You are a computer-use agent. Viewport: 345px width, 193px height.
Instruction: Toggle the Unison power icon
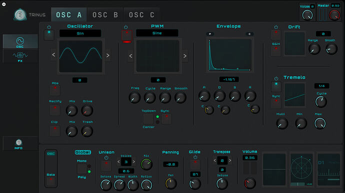106,157
